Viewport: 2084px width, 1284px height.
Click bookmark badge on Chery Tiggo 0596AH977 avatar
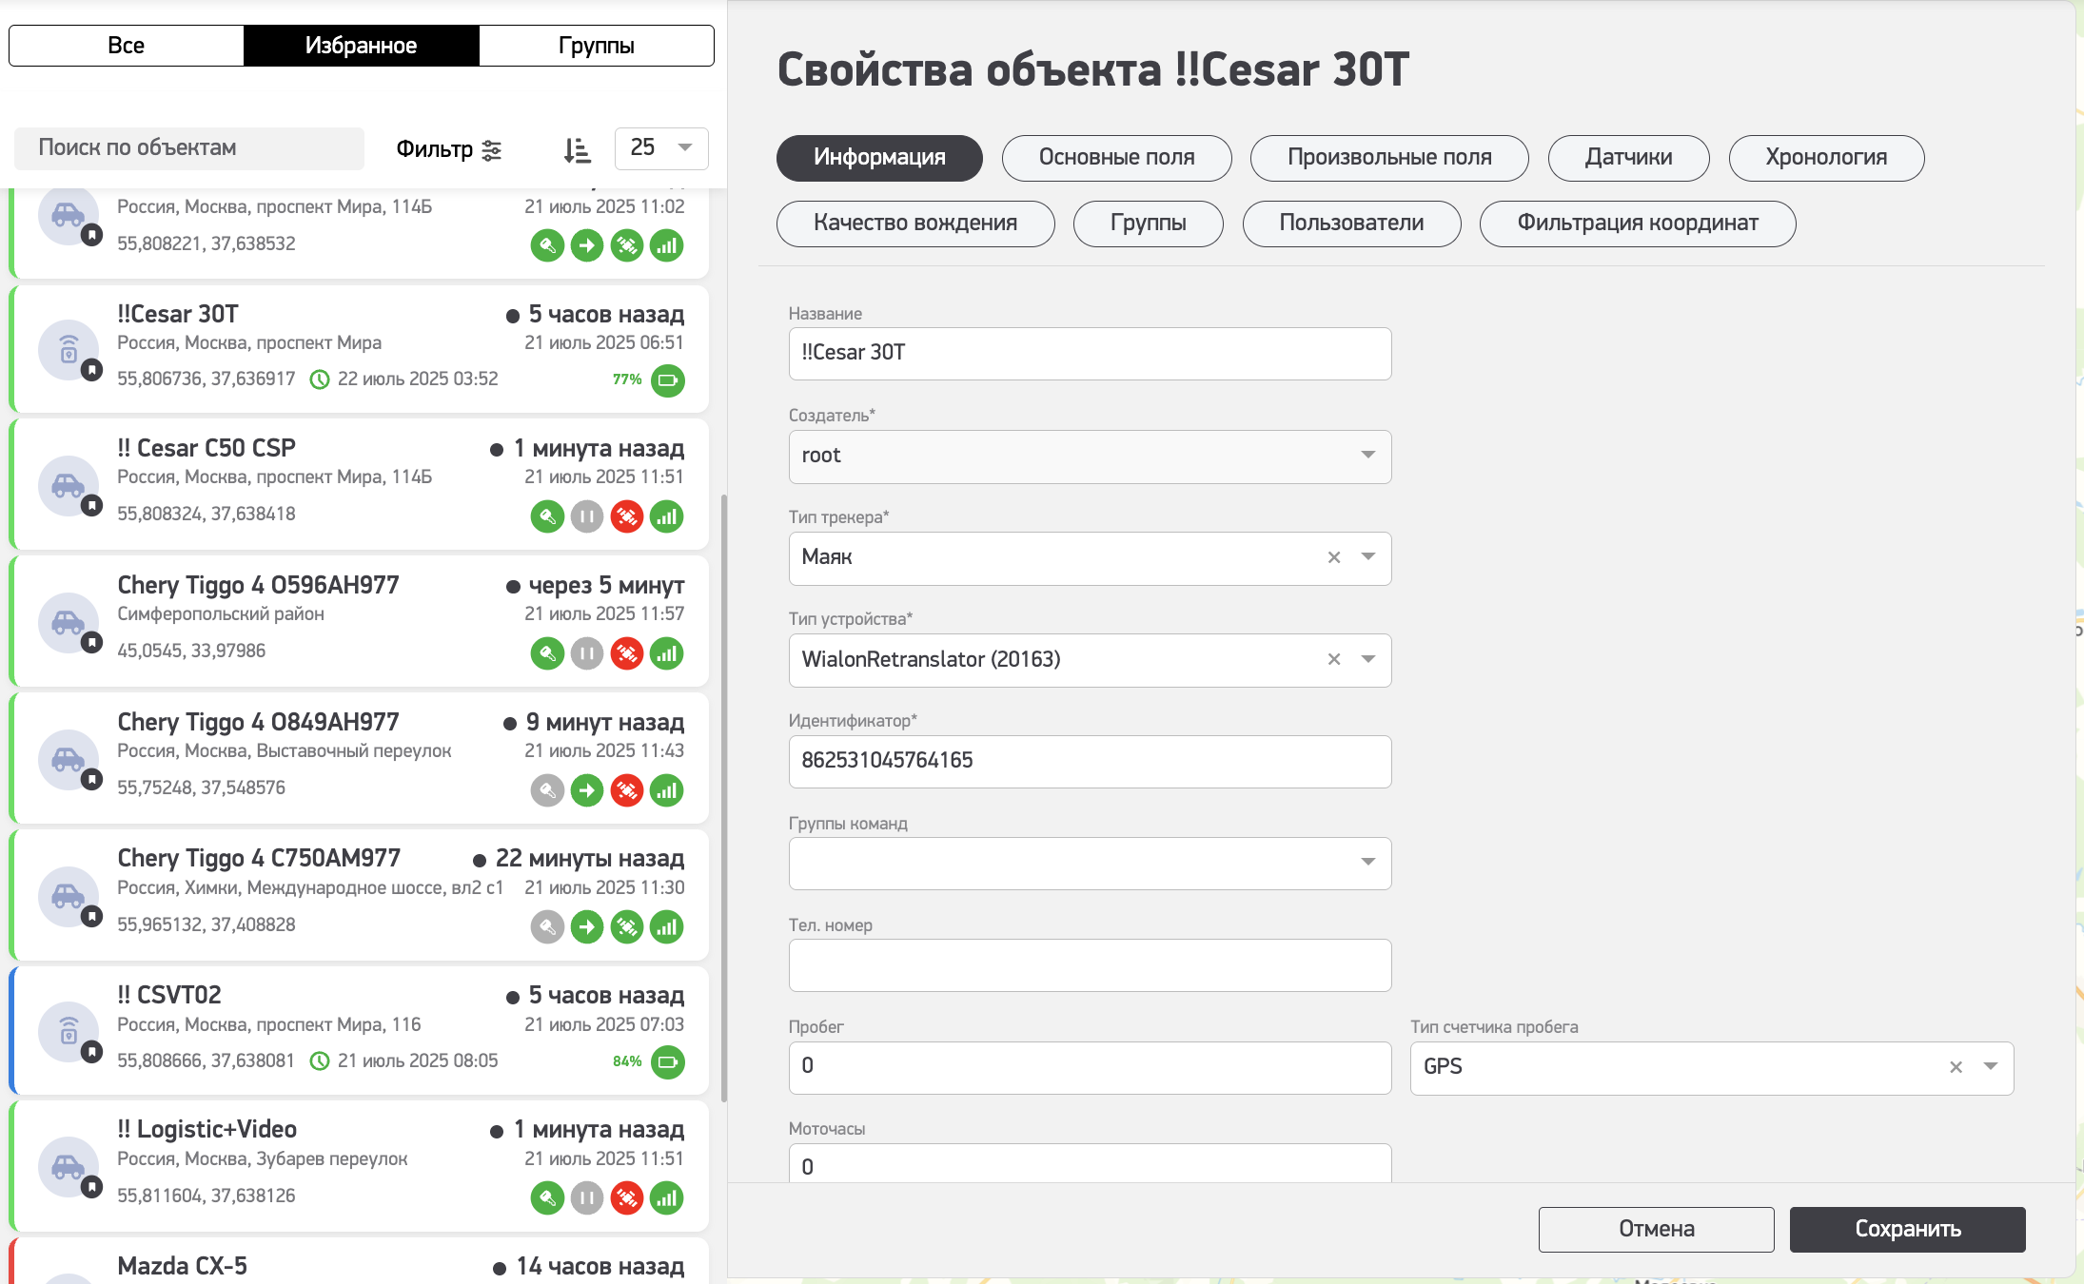pos(91,643)
